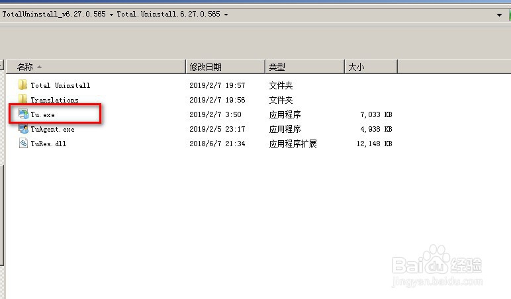Select the Translations folder name

54,100
